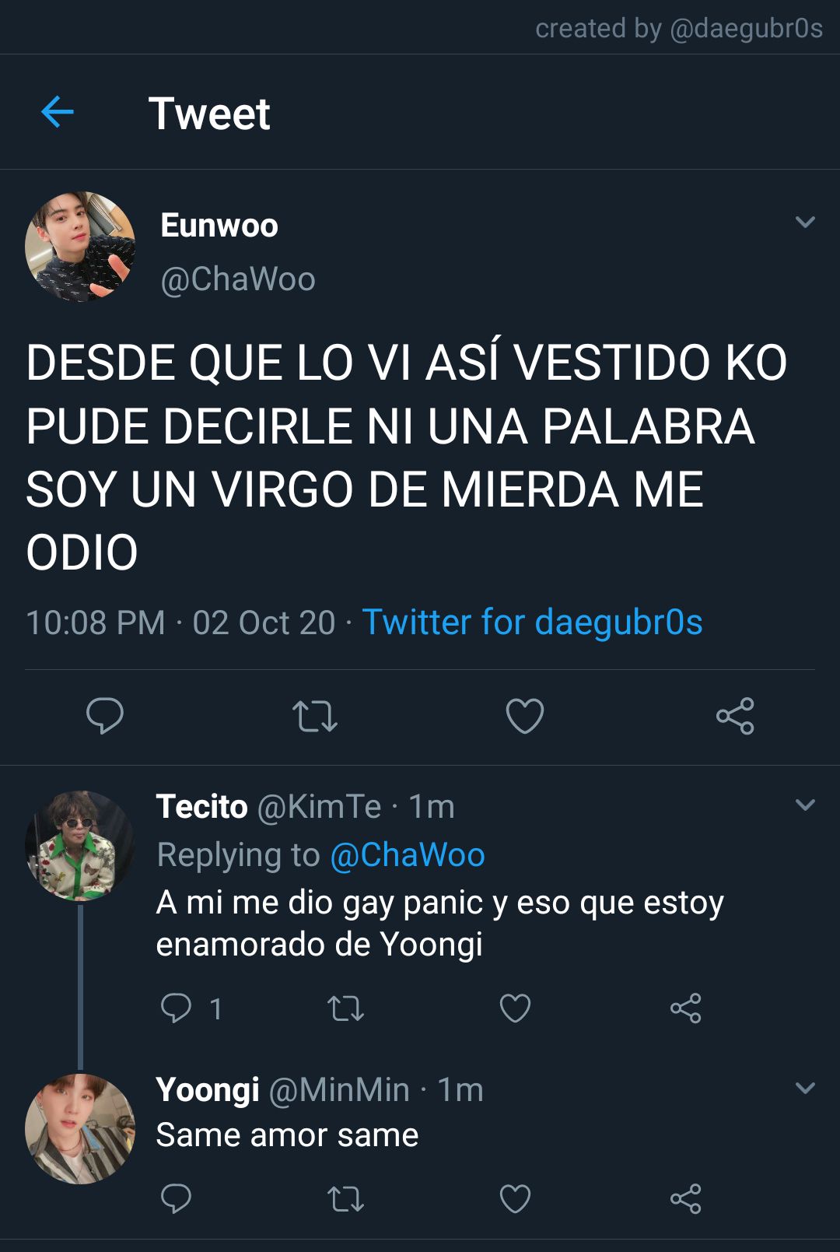
Task: Open options chevron on Tecito's reply
Action: (x=806, y=805)
